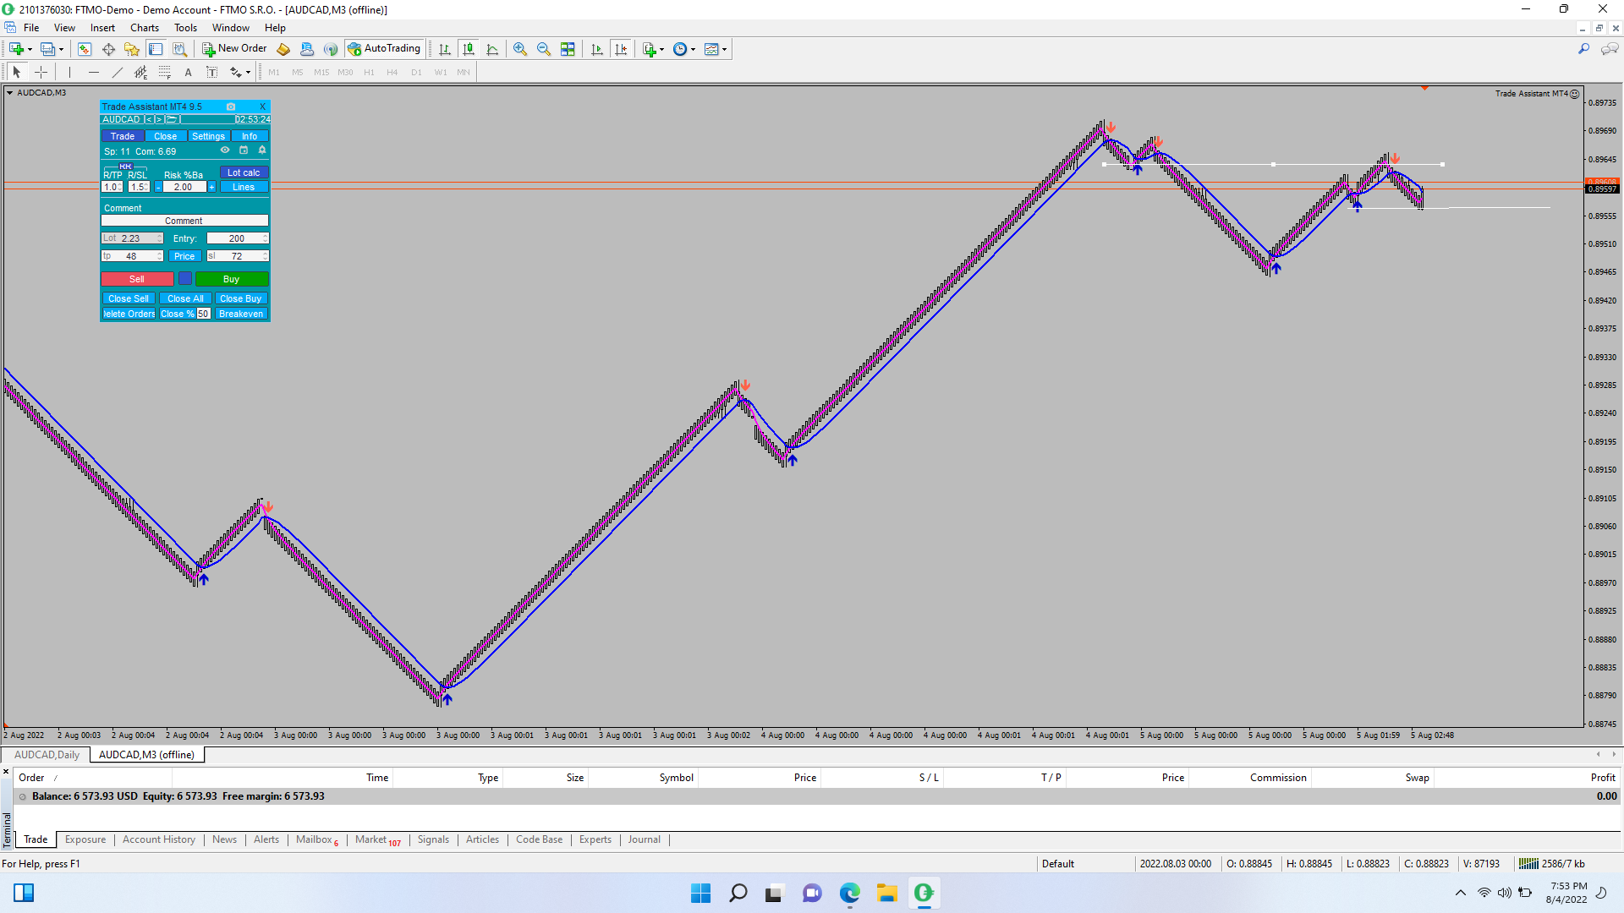Toggle the RR mode switch
Screen dimensions: 1624x913
point(125,167)
